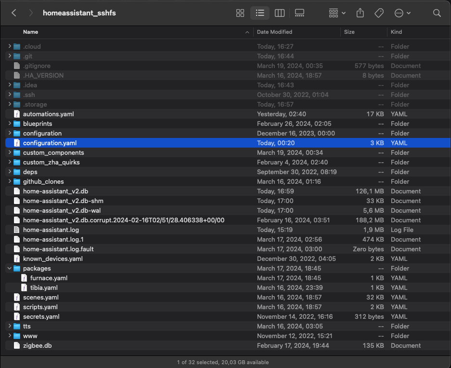Expand the .ssh folder
This screenshot has height=368, width=451.
(x=9, y=95)
